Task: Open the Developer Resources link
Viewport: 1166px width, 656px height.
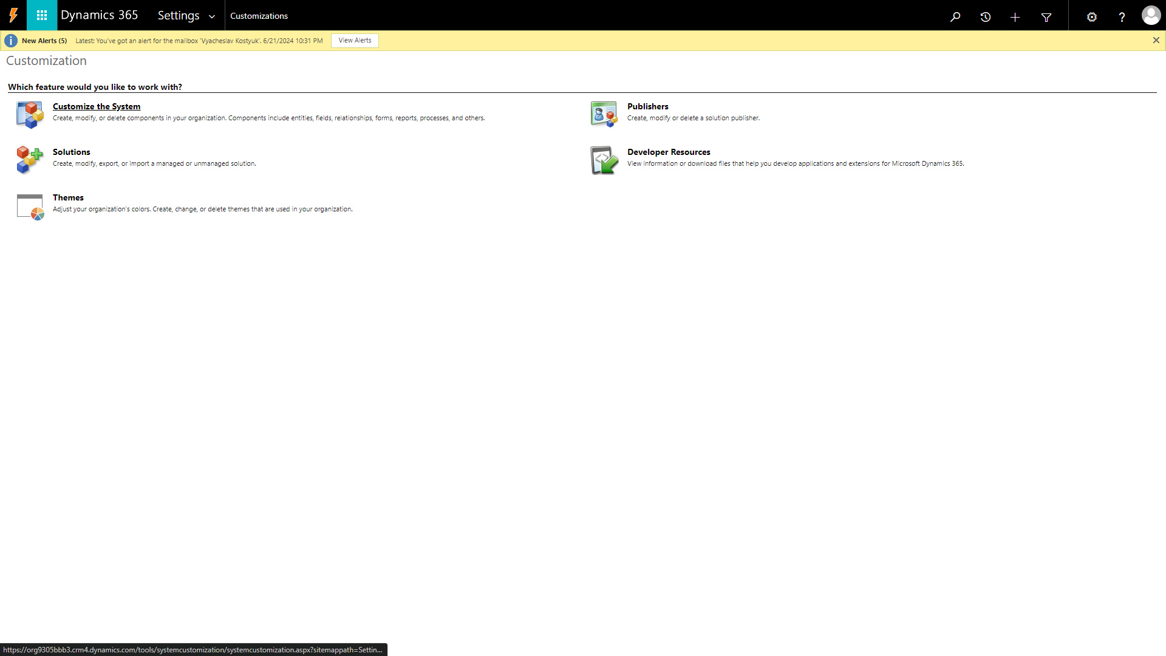Action: tap(669, 152)
